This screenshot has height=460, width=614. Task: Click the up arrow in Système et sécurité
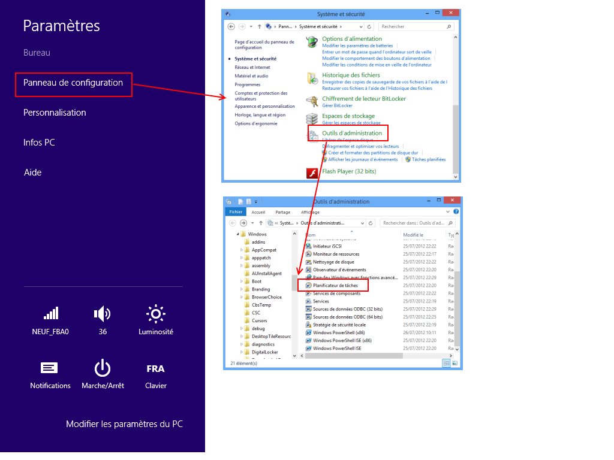tap(259, 26)
